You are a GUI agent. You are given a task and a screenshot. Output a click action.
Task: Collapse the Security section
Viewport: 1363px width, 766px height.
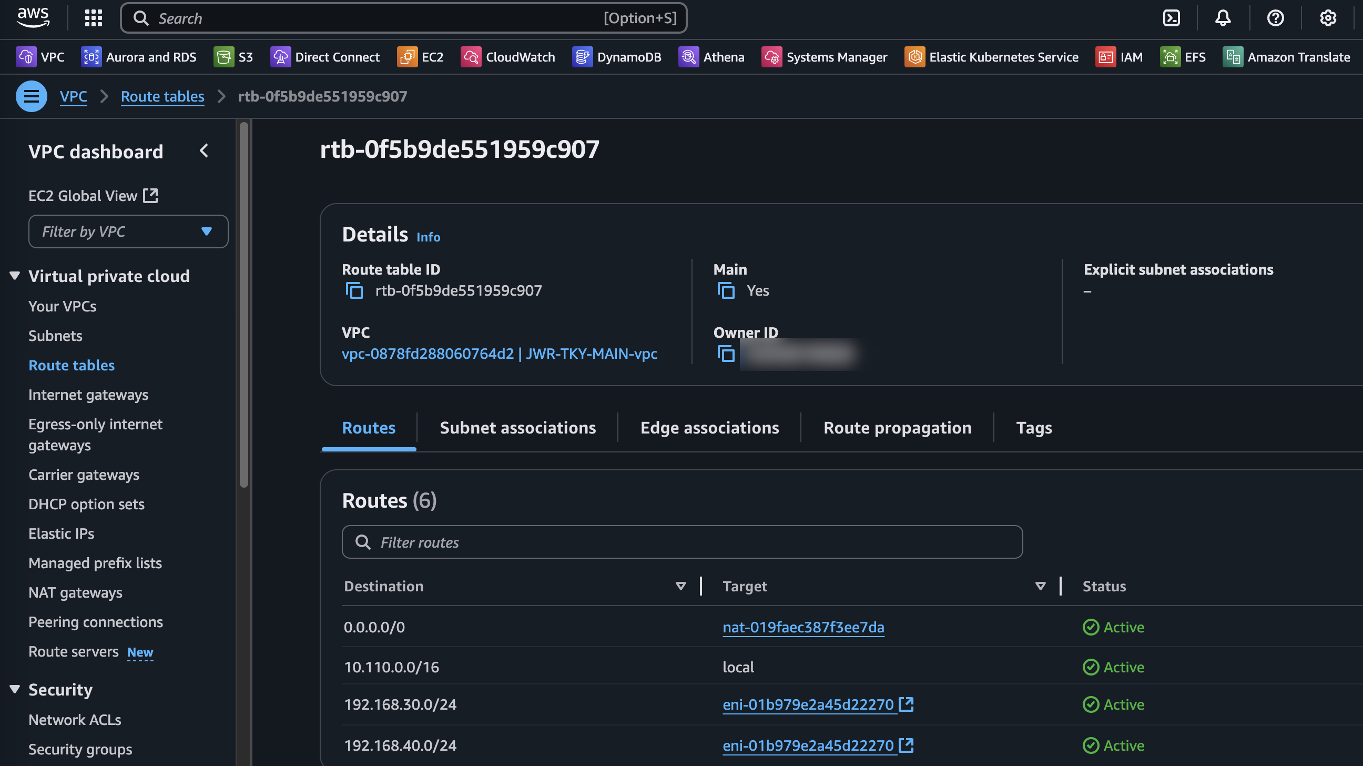15,689
